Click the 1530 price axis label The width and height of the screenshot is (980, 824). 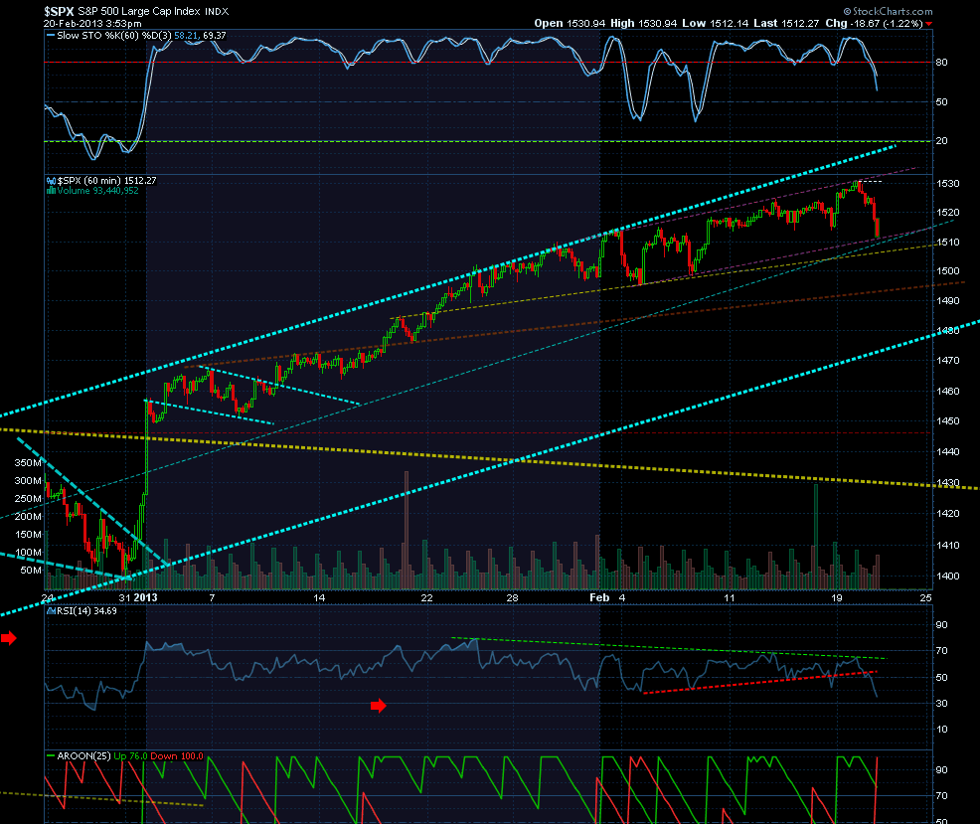(947, 184)
